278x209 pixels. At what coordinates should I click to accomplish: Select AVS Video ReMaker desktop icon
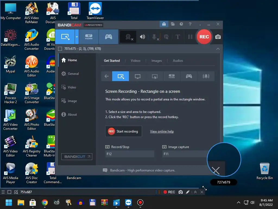point(31,13)
